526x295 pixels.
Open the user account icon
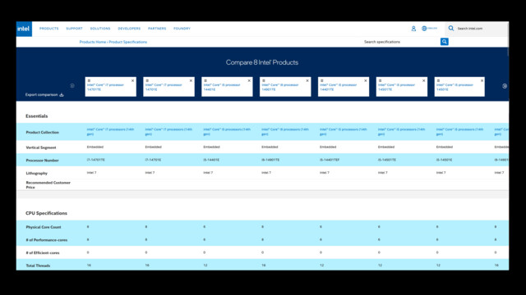[x=413, y=29]
